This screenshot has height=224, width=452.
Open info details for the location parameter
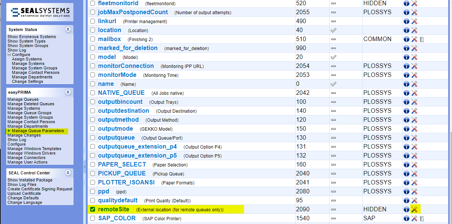[x=406, y=30]
